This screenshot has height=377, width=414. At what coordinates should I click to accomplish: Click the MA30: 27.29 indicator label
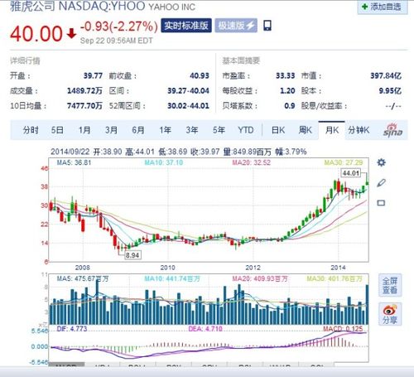[x=344, y=162]
